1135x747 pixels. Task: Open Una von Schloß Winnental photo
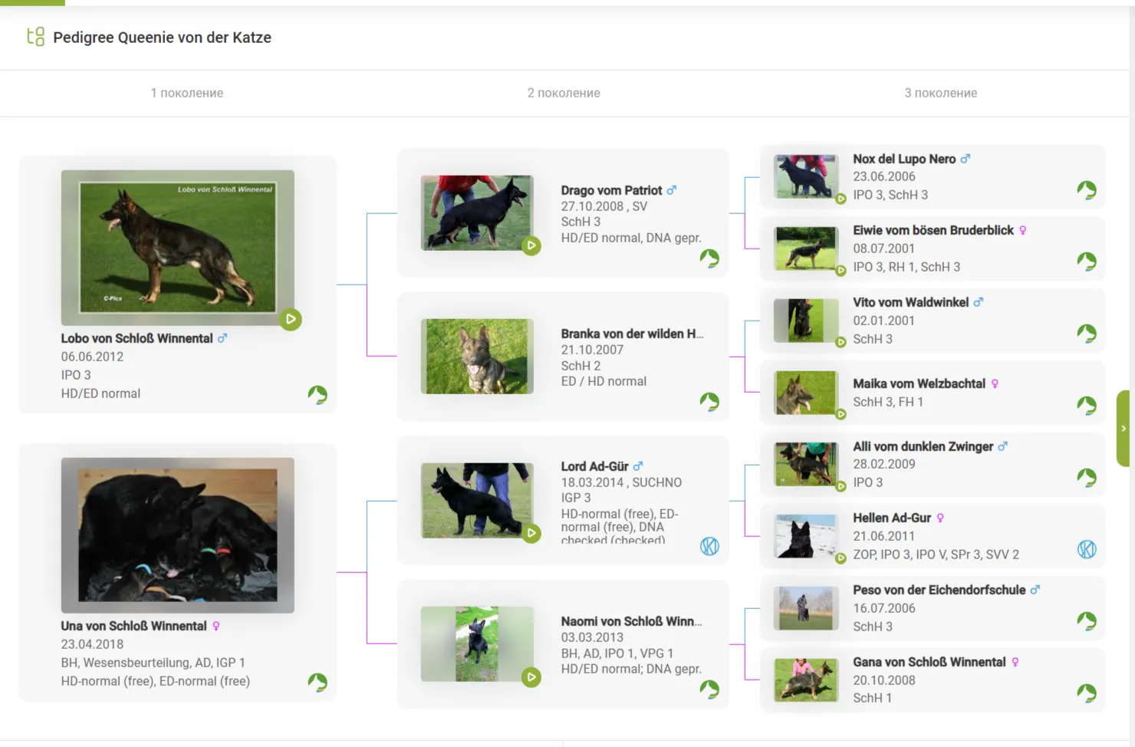click(x=178, y=535)
